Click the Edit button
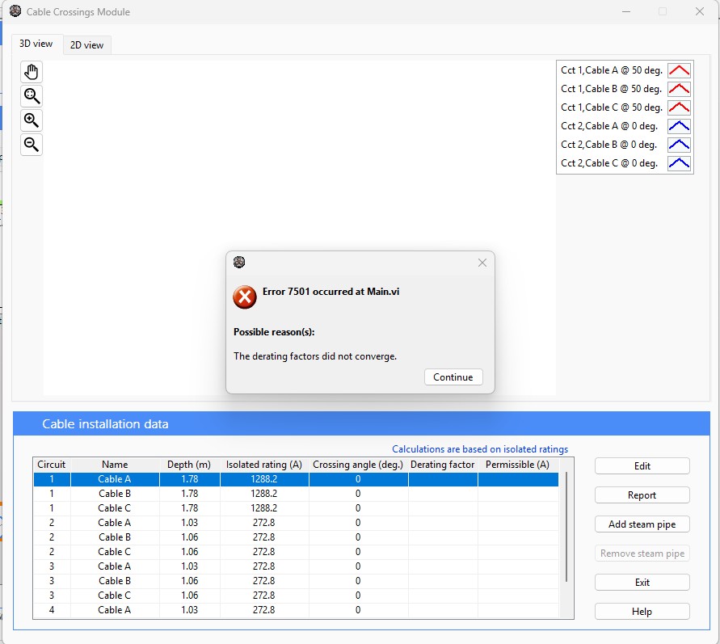The width and height of the screenshot is (720, 644). (642, 466)
